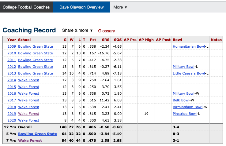Open the Birmingham Bowl link
This screenshot has height=146, width=226.
coord(187,107)
